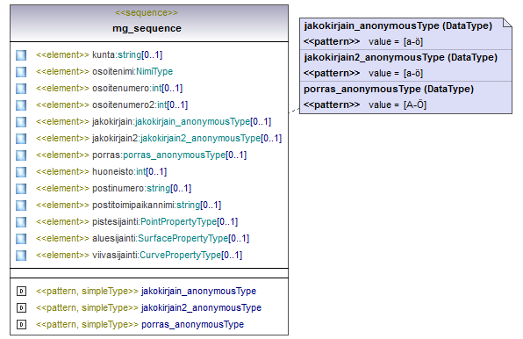Select note heading porras_anonymousType (DataType)

coord(389,89)
